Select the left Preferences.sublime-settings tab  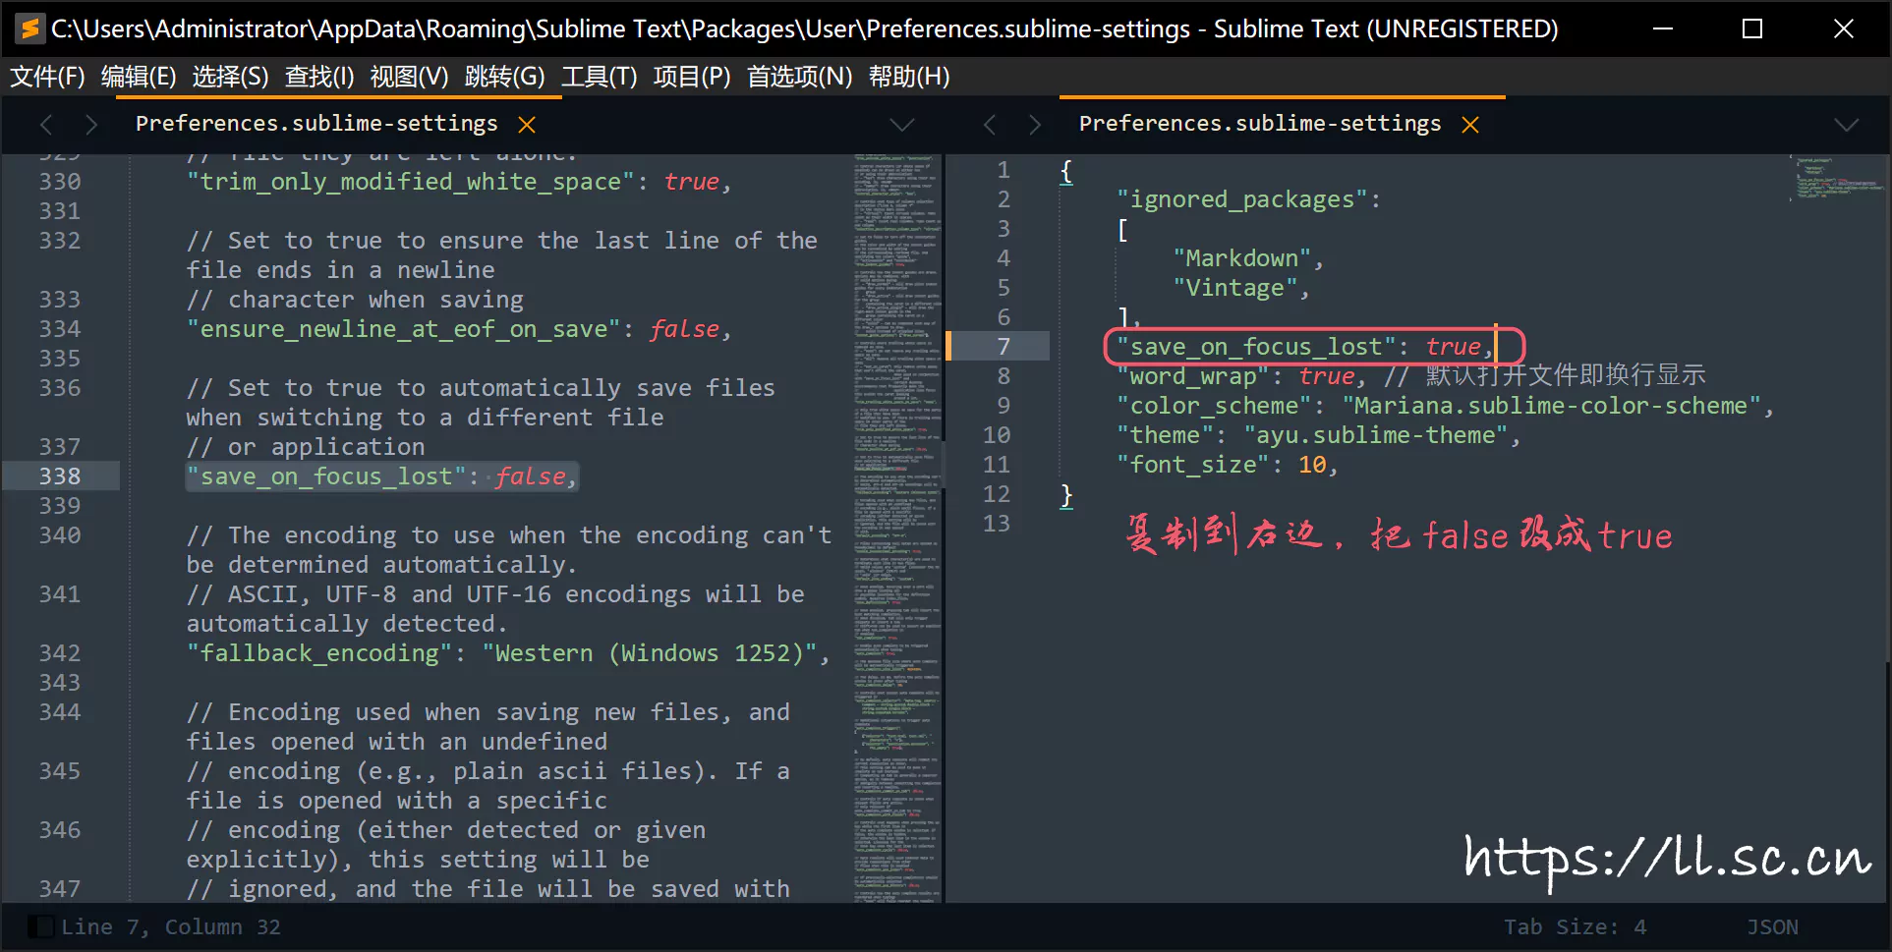pyautogui.click(x=315, y=124)
